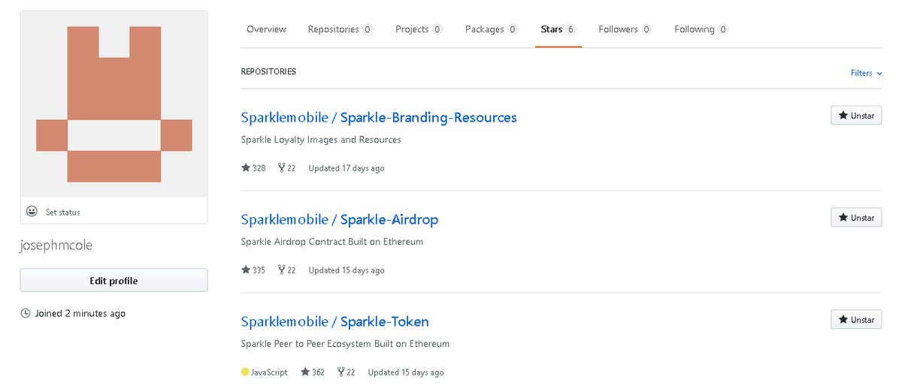View the Following tab
Screen dimensions: 902x389
pyautogui.click(x=701, y=29)
